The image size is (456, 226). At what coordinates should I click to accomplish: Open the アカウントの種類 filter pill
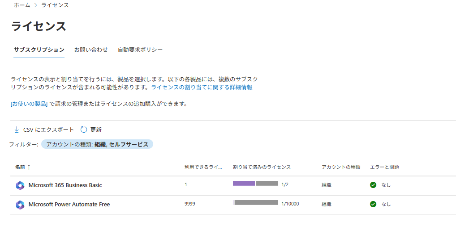pos(97,144)
